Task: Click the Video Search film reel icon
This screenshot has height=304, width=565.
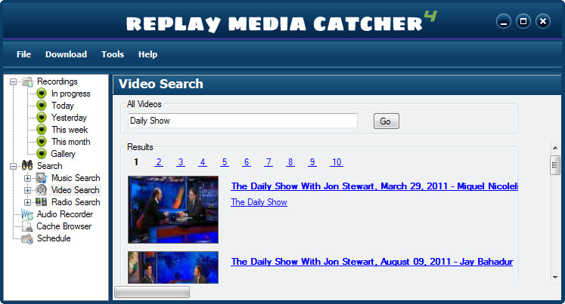Action: [x=42, y=190]
